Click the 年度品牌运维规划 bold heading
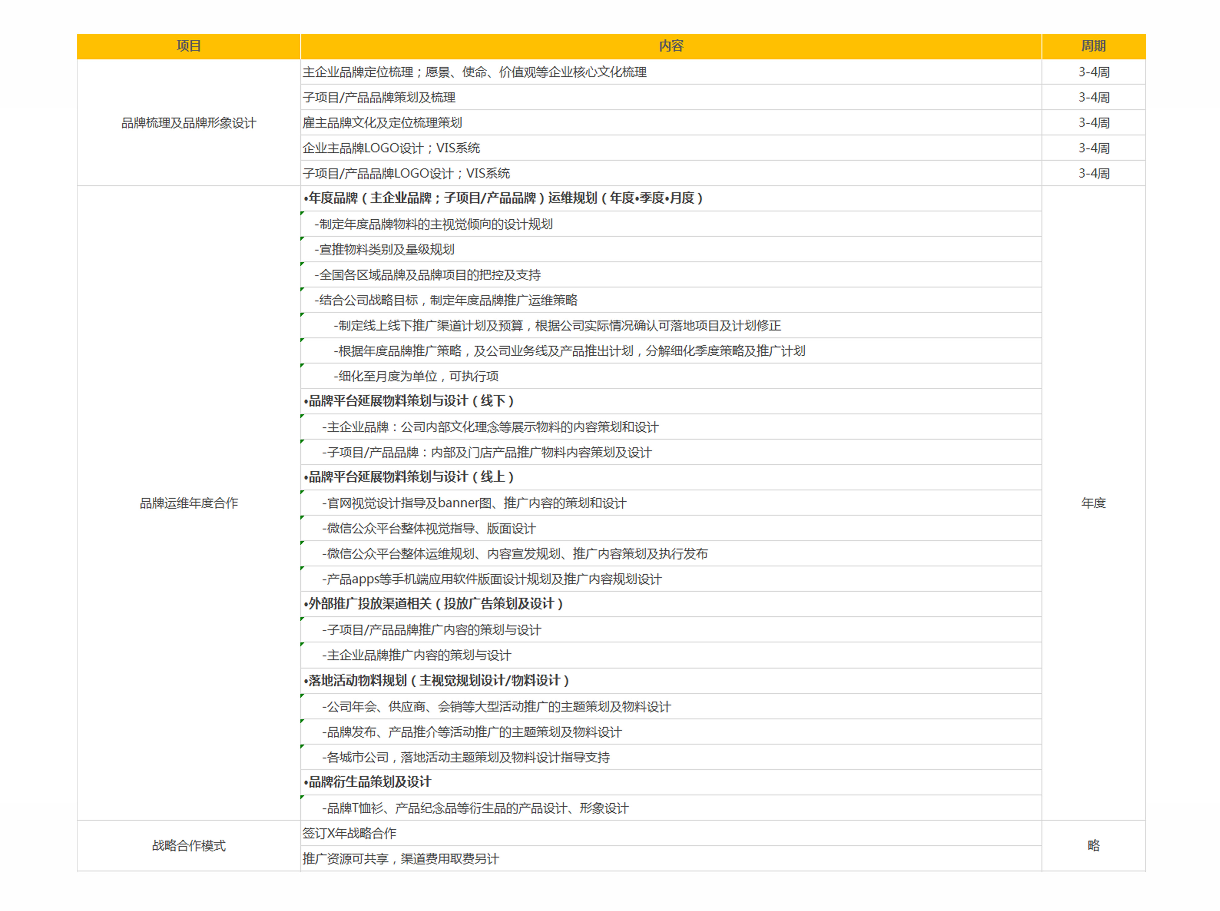 (x=503, y=198)
